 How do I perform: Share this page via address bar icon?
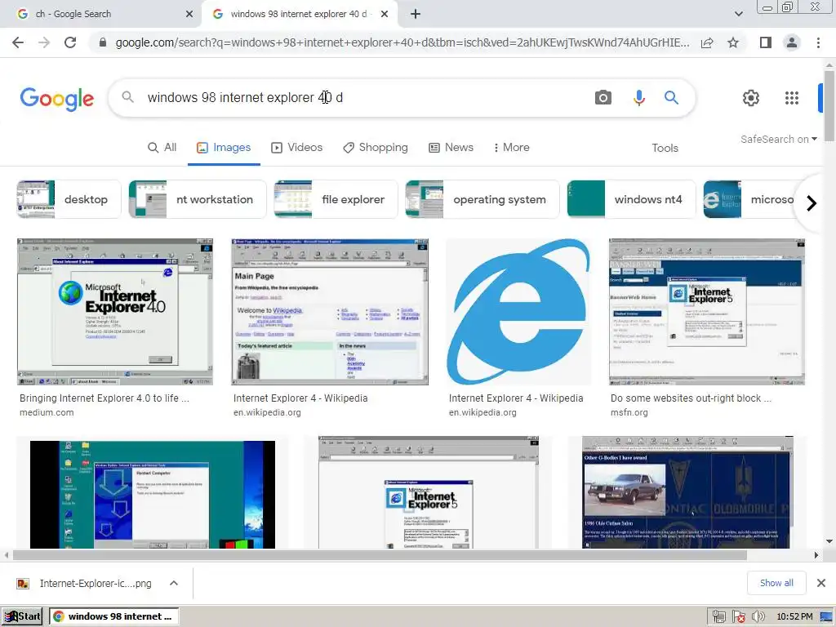point(707,42)
